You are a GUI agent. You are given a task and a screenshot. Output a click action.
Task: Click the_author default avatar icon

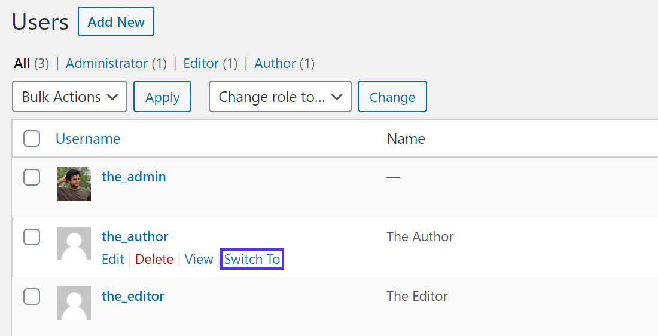tap(74, 243)
